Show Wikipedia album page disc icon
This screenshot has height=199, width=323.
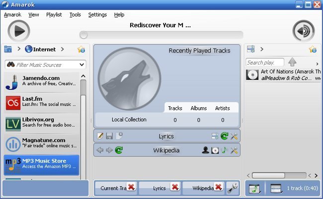(215, 150)
